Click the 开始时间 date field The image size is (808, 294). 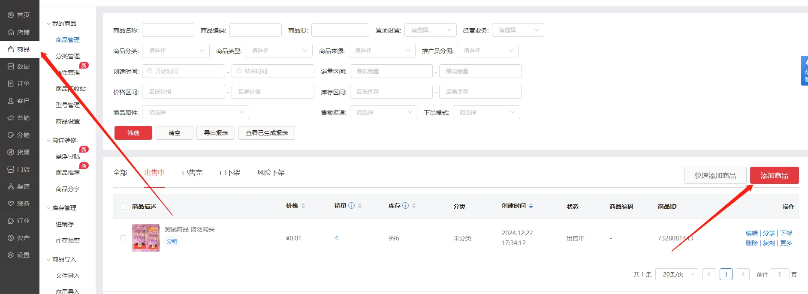[184, 71]
